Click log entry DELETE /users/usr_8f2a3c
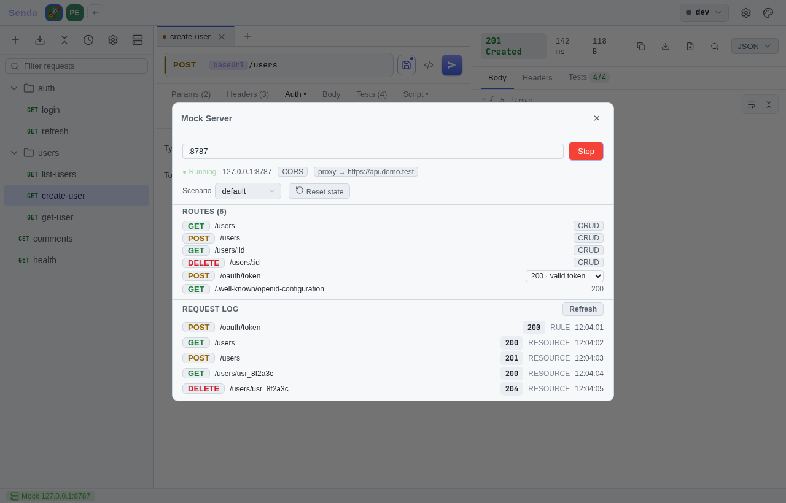The width and height of the screenshot is (786, 503). [x=393, y=389]
